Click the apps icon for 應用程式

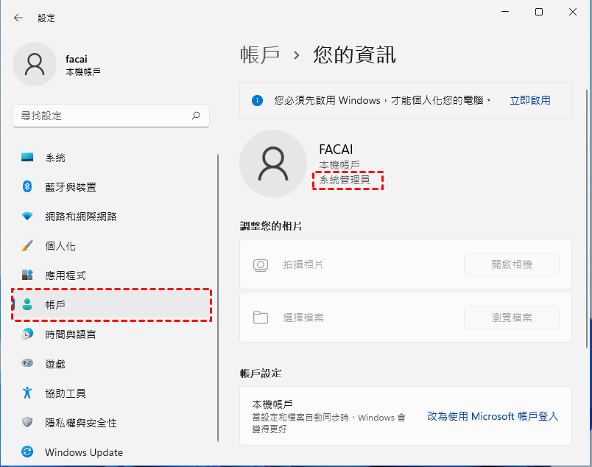tap(27, 275)
